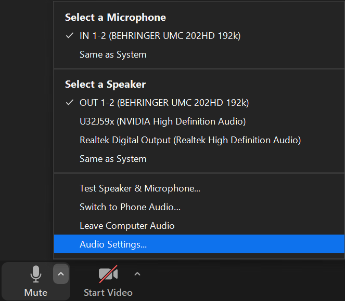The image size is (345, 301).
Task: Collapse audio options arrow next to Mute
Action: (x=61, y=273)
